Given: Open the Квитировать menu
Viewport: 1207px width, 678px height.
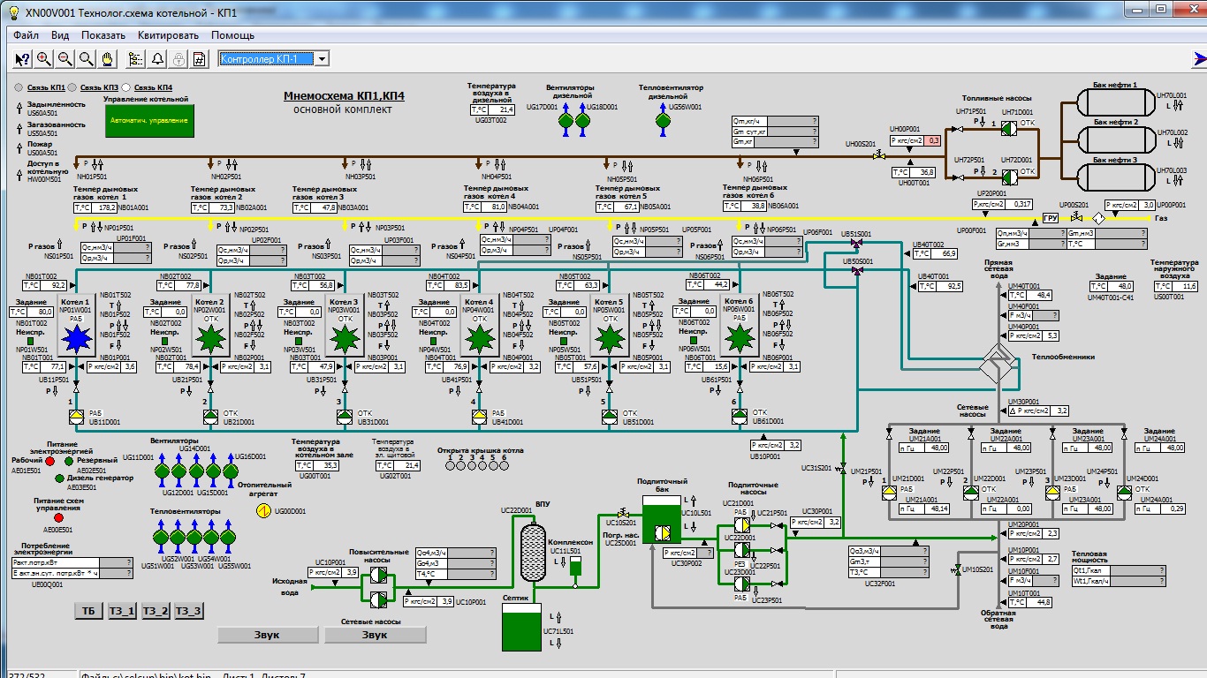Looking at the screenshot, I should click(x=168, y=35).
